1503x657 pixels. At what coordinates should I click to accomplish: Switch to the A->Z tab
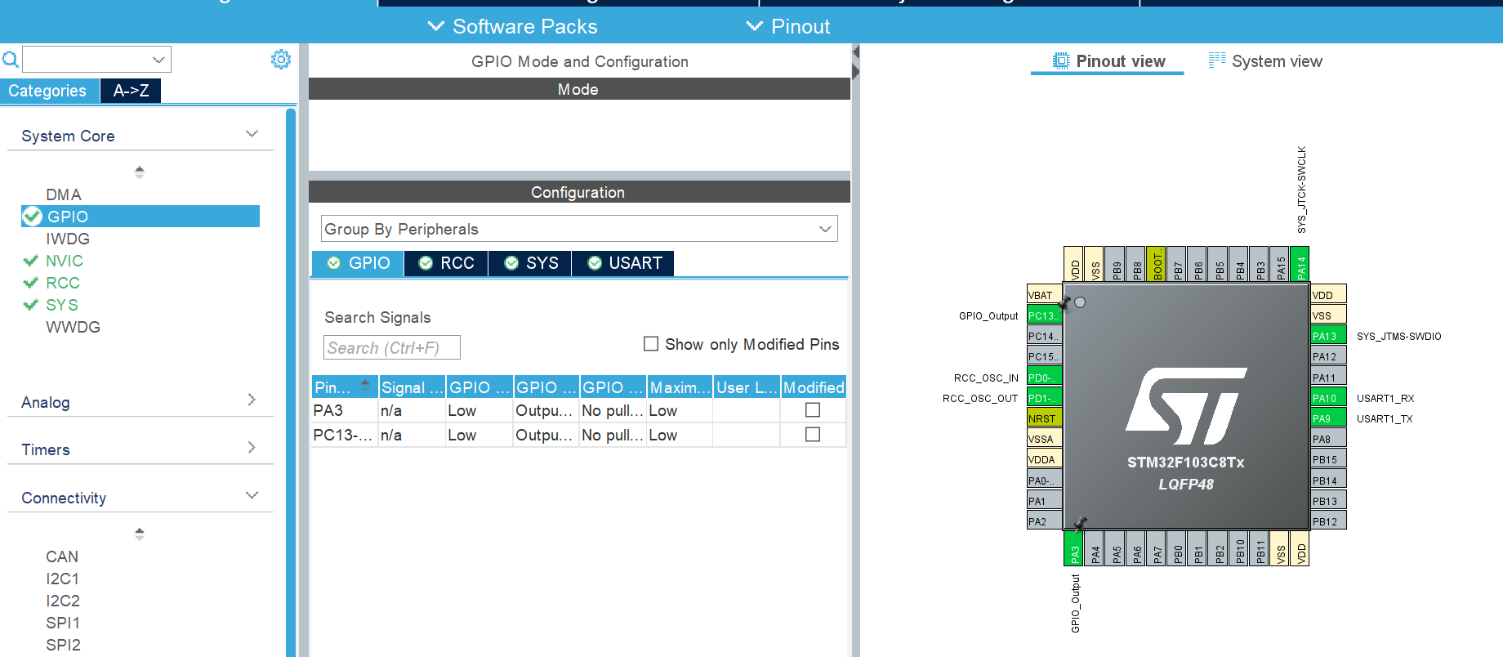pos(131,91)
